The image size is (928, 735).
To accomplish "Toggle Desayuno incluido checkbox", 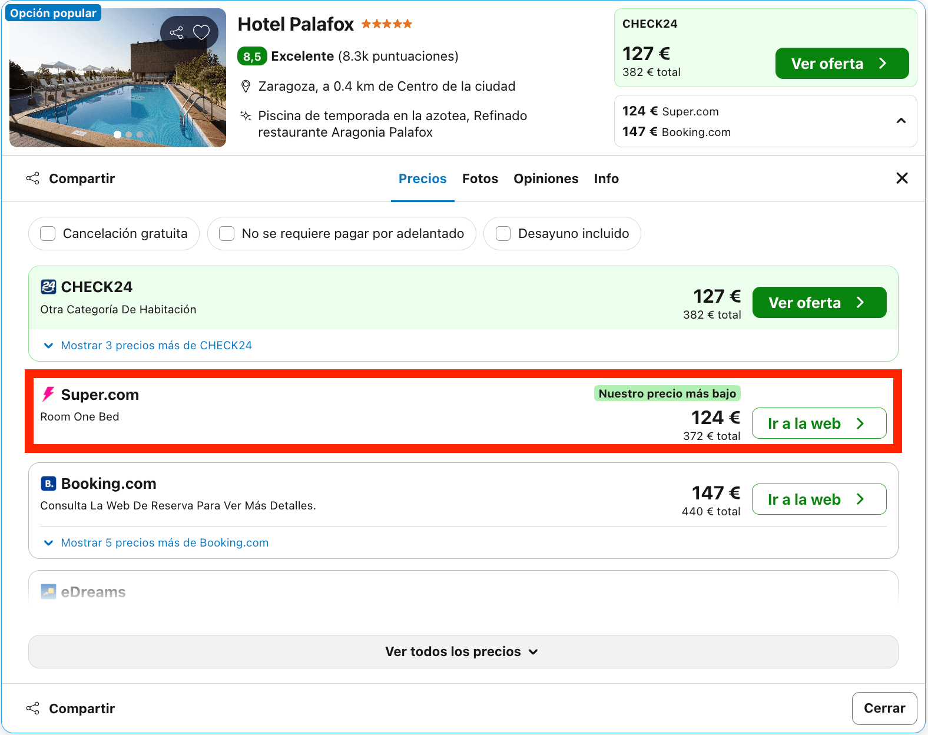I will point(503,234).
